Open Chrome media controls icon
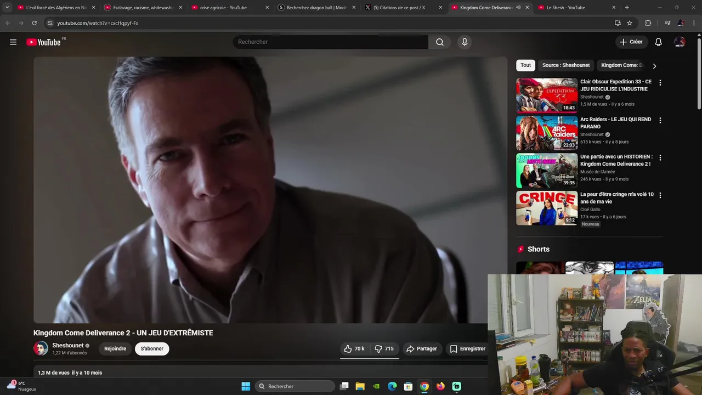This screenshot has height=395, width=702. point(667,23)
